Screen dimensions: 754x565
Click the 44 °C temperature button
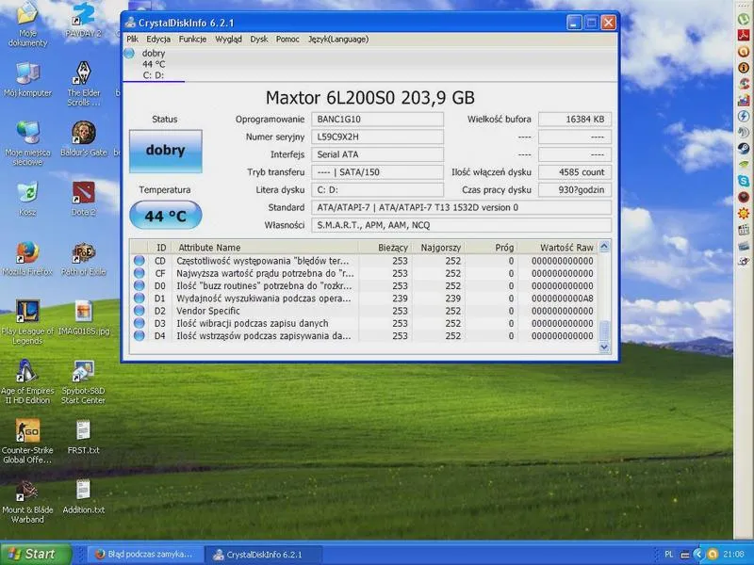click(x=166, y=216)
